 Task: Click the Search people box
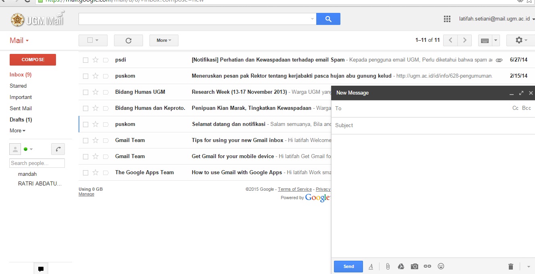(x=37, y=163)
